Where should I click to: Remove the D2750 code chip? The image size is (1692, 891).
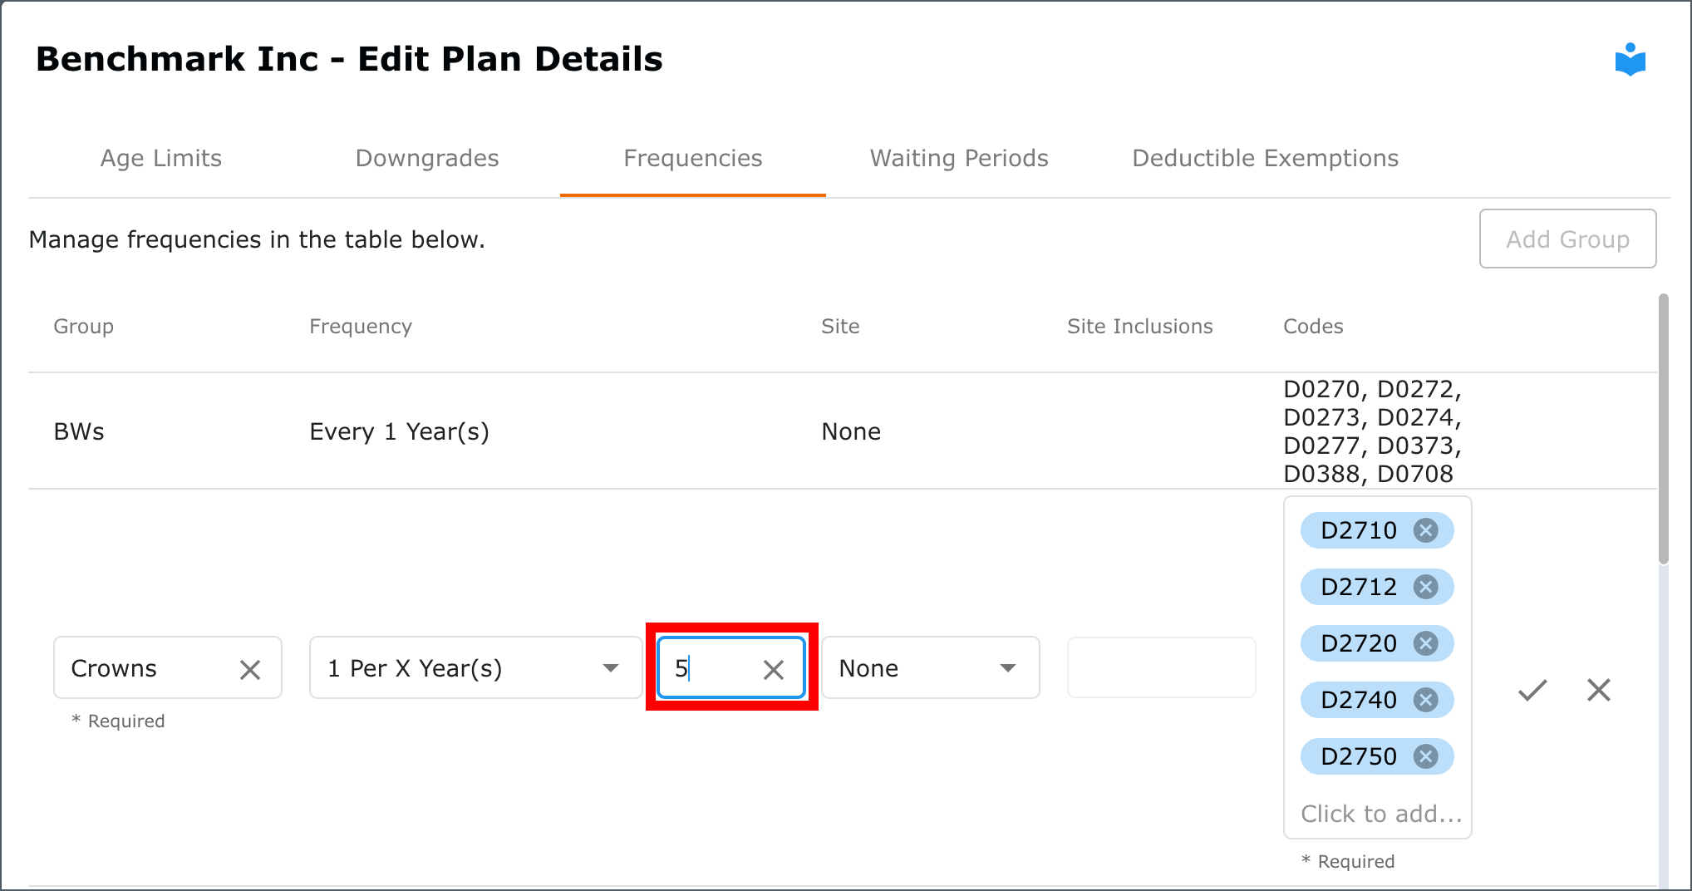click(1426, 756)
